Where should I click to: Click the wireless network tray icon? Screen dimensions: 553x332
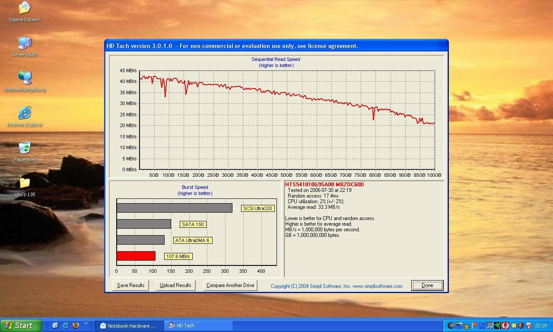pyautogui.click(x=529, y=326)
